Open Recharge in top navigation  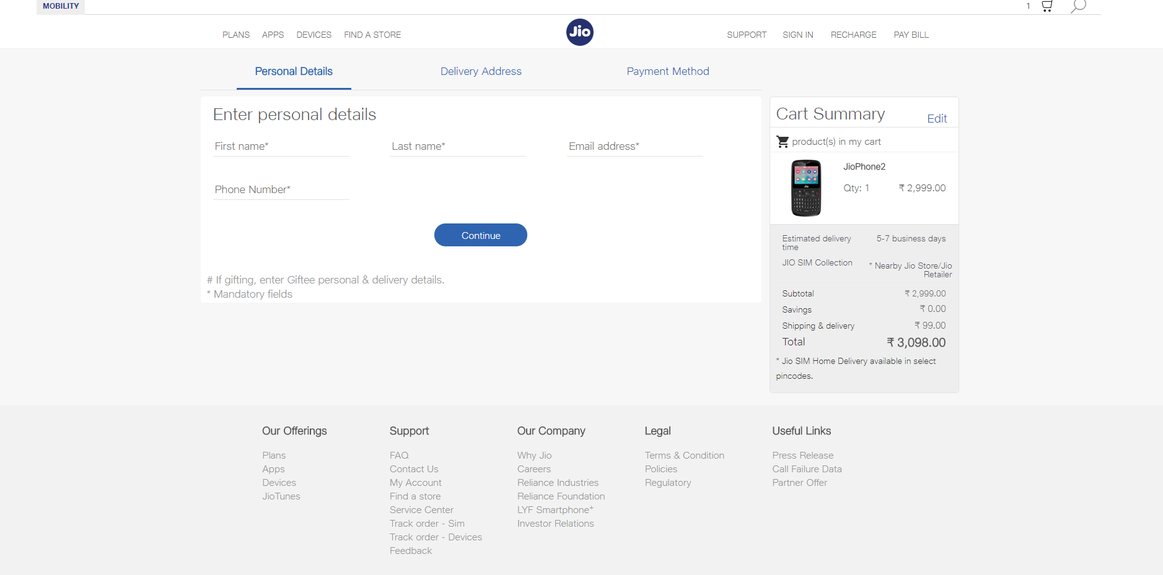pyautogui.click(x=853, y=35)
